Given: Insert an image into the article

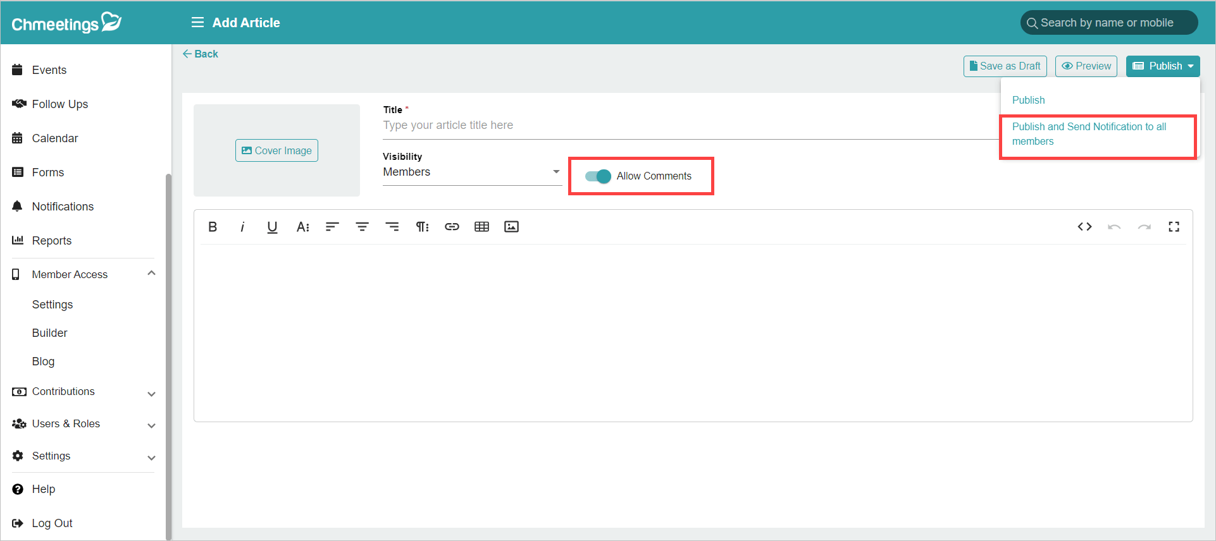Looking at the screenshot, I should pyautogui.click(x=511, y=227).
